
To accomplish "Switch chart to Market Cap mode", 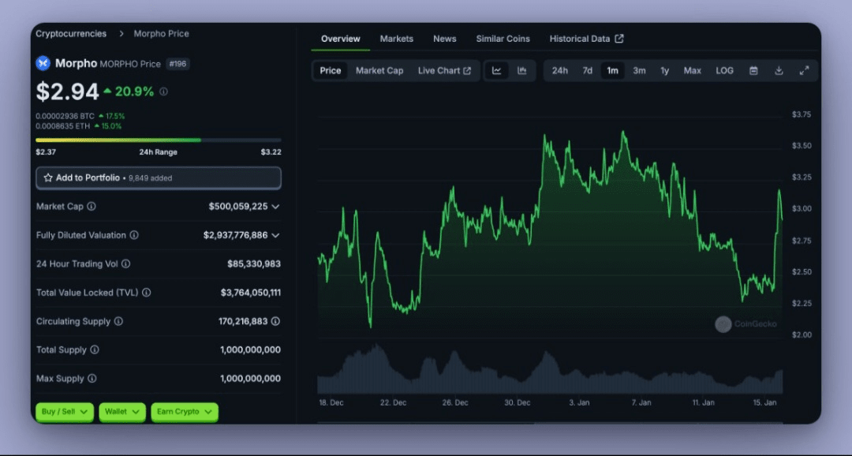I will [x=379, y=71].
